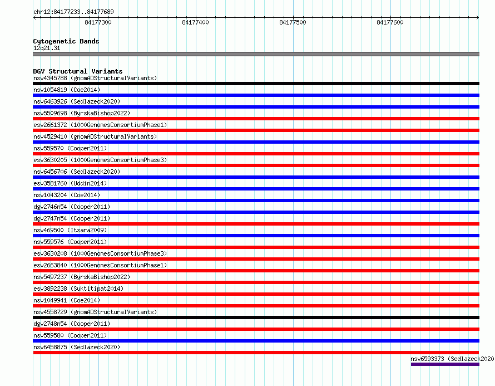This screenshot has height=386, width=495.
Task: Click the purple bar under nsv6593373
Action: click(445, 364)
